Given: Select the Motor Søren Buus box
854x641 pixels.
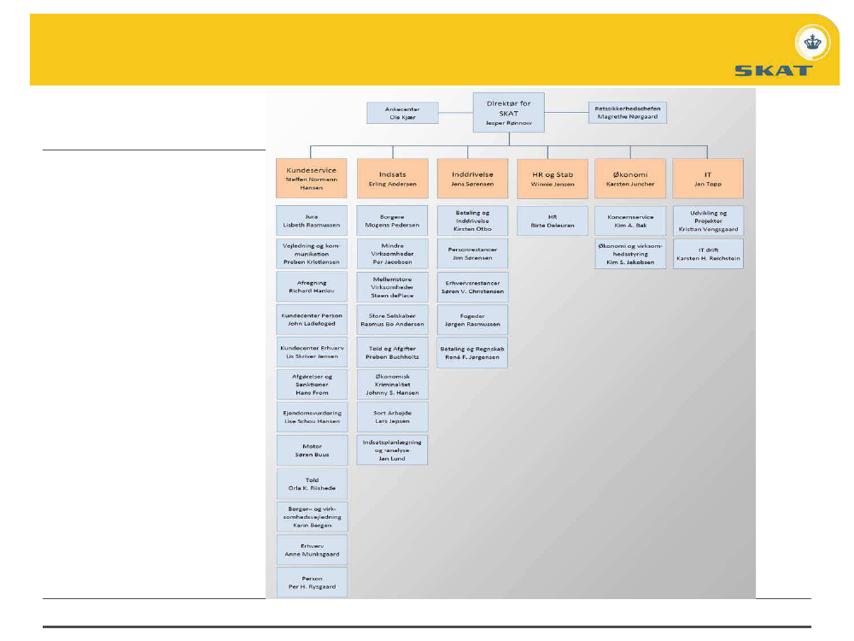Looking at the screenshot, I should pyautogui.click(x=312, y=450).
